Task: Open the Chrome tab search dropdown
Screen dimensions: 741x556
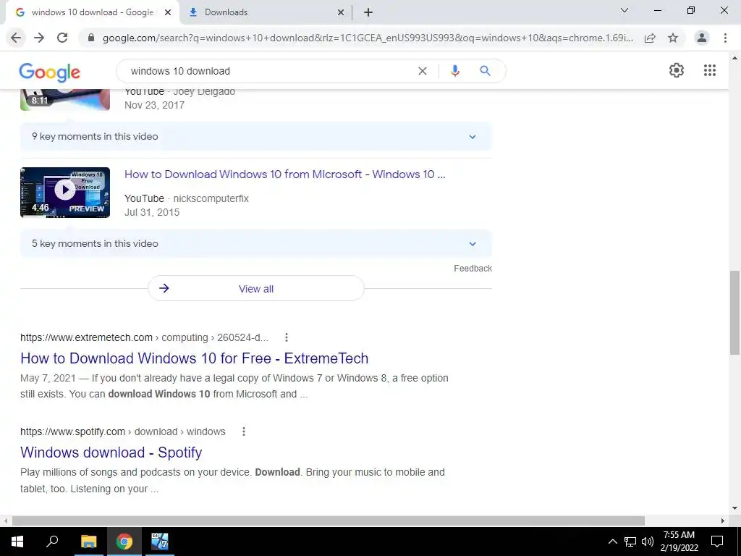Action: tap(624, 10)
